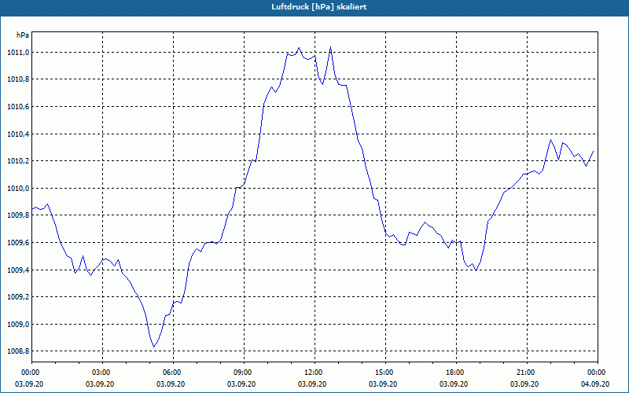Select the 1010,4 y-axis value
This screenshot has height=393, width=629.
coord(18,134)
